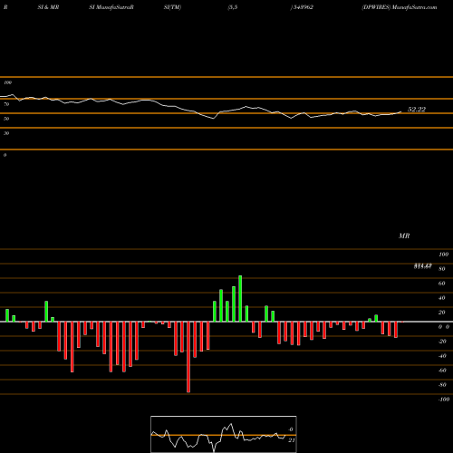Select the longest red histogram bar
Screen dimensions: 453x453
[x=188, y=357]
